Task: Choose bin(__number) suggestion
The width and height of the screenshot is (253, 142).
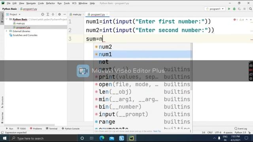Action: [x=142, y=107]
